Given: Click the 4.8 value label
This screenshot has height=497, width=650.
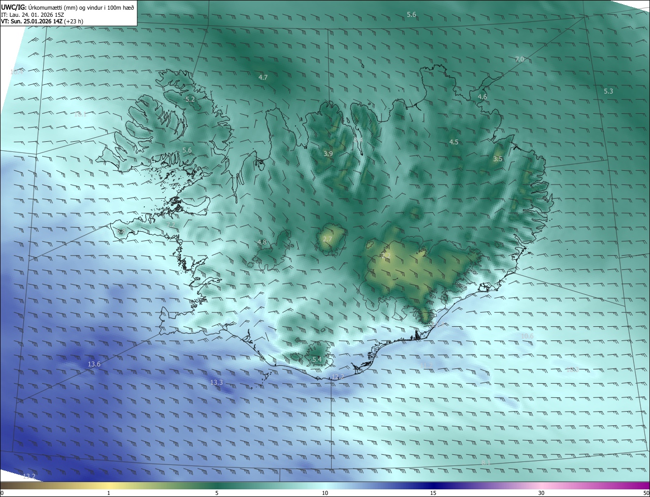Looking at the screenshot, I should [262, 242].
